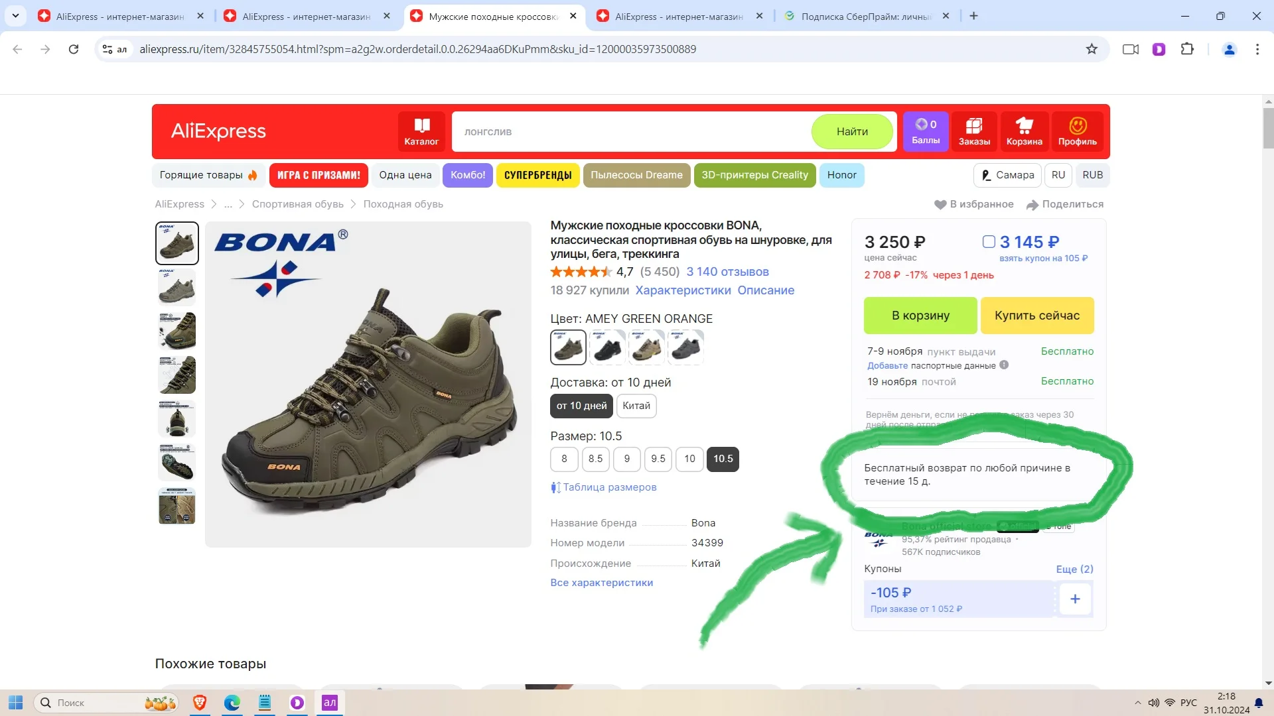Image resolution: width=1274 pixels, height=716 pixels.
Task: Tick the 3 145 ₽ coupon price checkbox
Action: point(989,242)
